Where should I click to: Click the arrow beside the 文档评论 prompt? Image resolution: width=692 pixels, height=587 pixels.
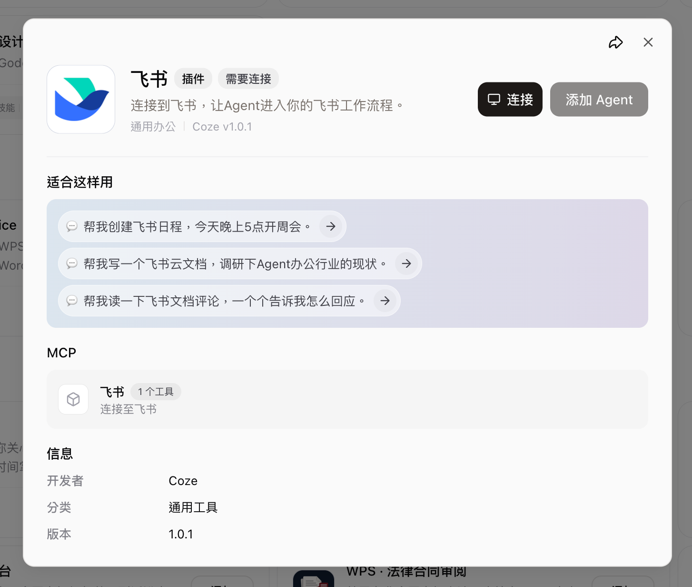point(385,301)
